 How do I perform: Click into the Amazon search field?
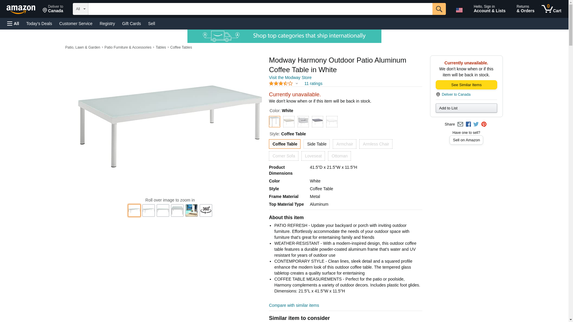click(x=260, y=9)
